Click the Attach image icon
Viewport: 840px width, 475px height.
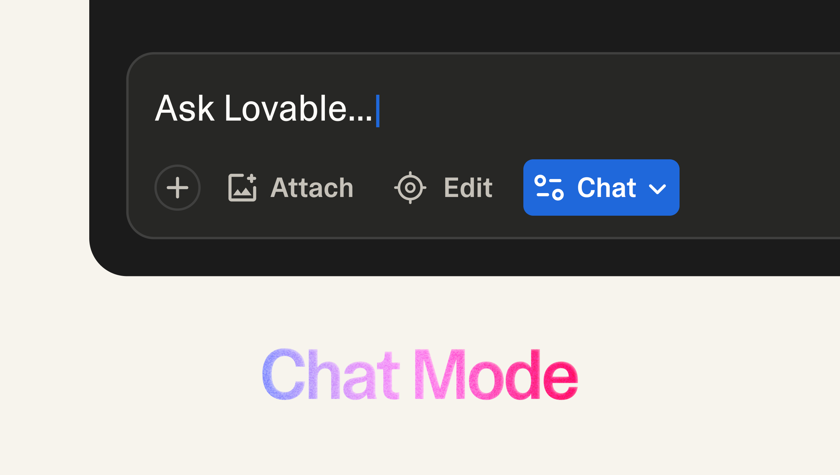(242, 188)
